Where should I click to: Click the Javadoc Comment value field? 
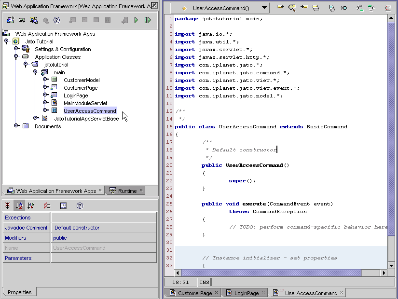click(104, 228)
